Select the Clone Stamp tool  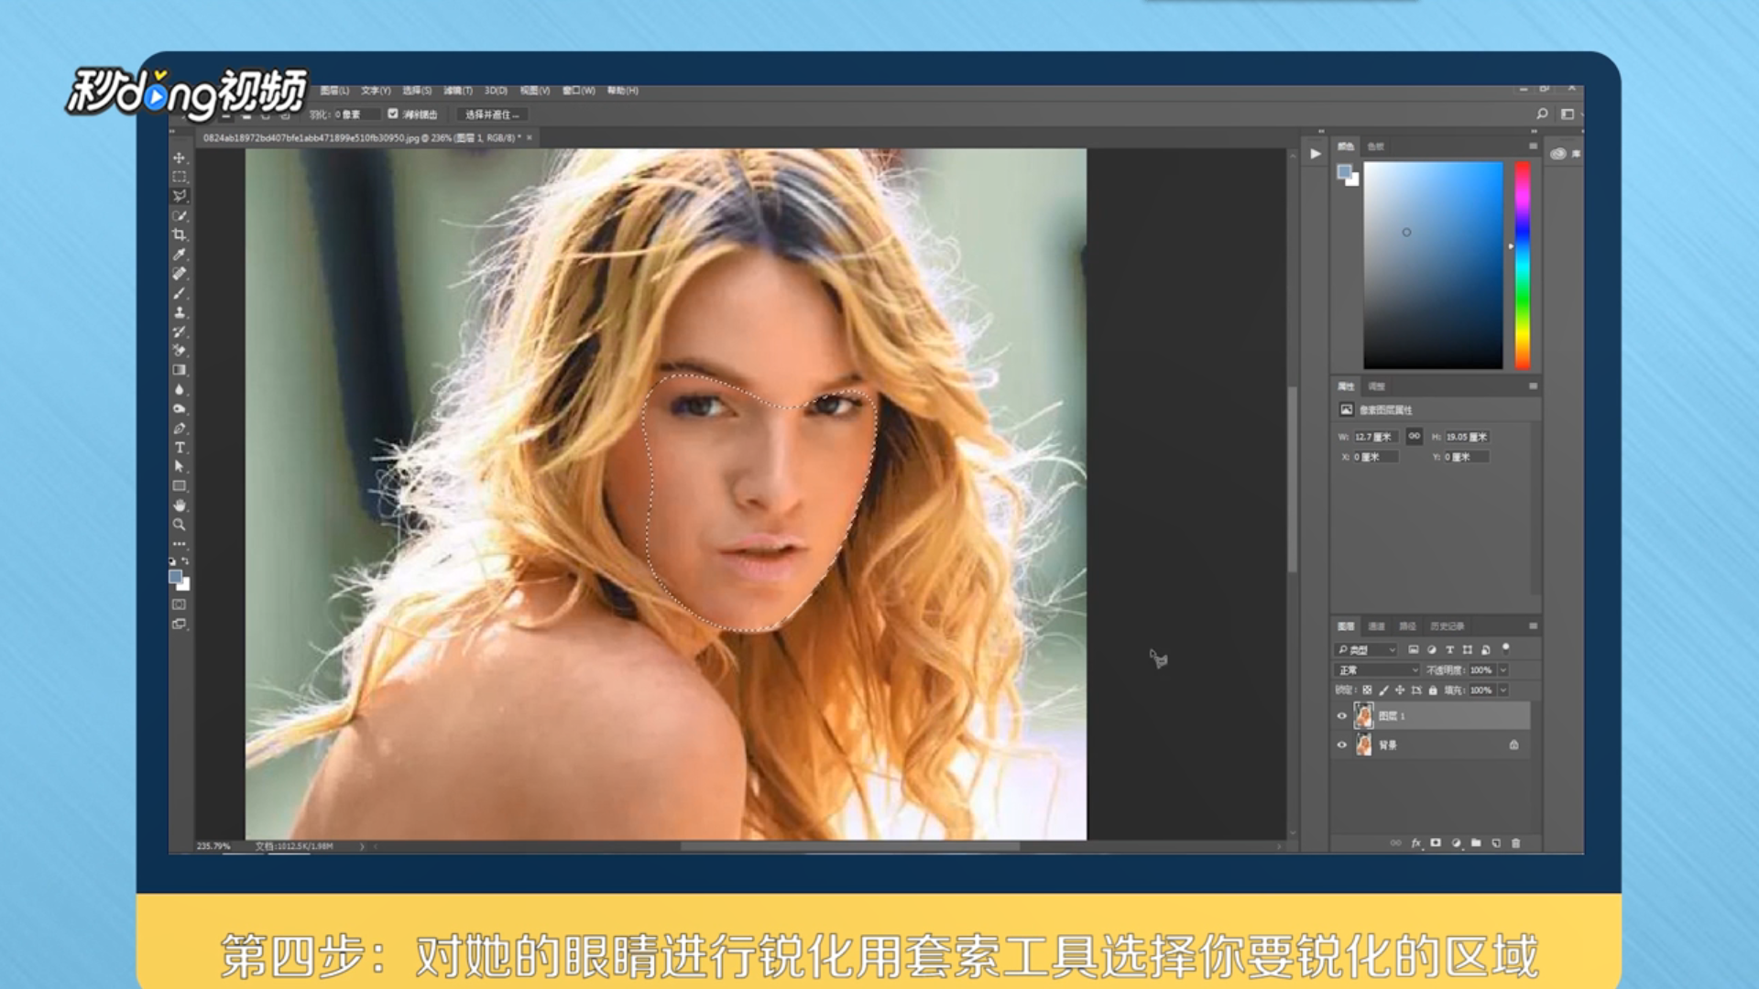coord(180,312)
